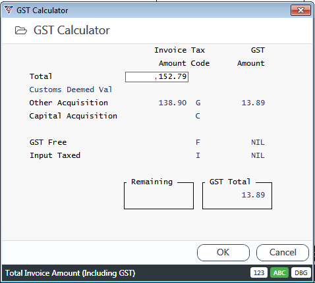Toggle the green ABC mode indicator
The width and height of the screenshot is (315, 283).
point(279,272)
